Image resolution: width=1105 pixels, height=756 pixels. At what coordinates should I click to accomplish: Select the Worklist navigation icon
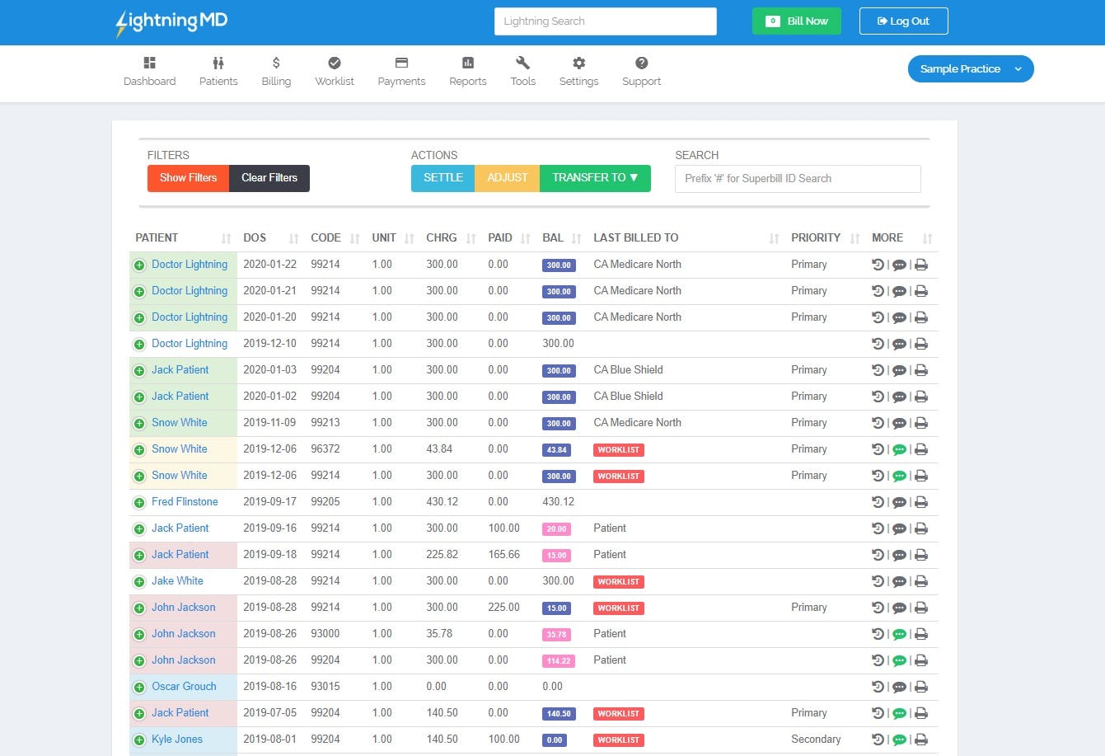[335, 62]
